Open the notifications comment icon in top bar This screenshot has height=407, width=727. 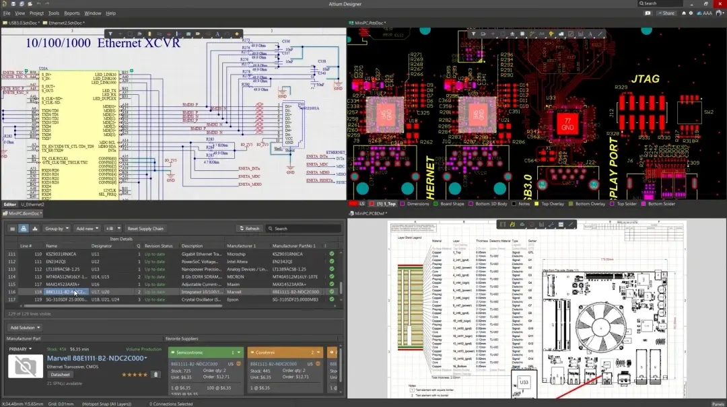click(648, 13)
